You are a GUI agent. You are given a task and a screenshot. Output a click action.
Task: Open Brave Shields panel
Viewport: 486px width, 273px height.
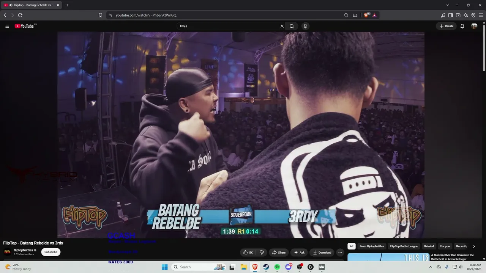(x=367, y=15)
